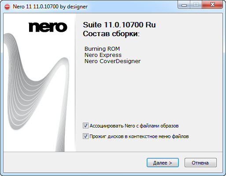This screenshot has width=226, height=176.
Task: Proceed with the Далее > button
Action: pyautogui.click(x=163, y=163)
